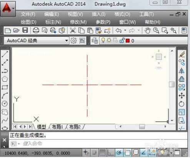Click the Cut scissors icon
Viewport: 190px width, 158px height.
73,30
